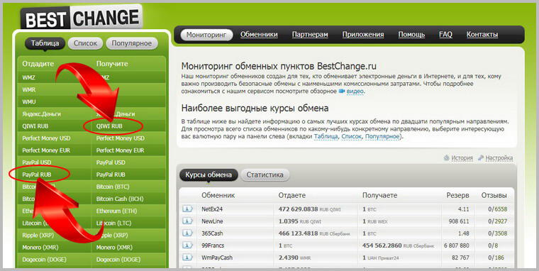The image size is (539, 271).
Task: Click the История icon link
Action: 447,158
